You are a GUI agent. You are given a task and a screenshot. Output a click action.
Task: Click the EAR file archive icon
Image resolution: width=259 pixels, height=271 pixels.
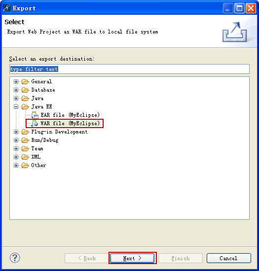(35, 115)
